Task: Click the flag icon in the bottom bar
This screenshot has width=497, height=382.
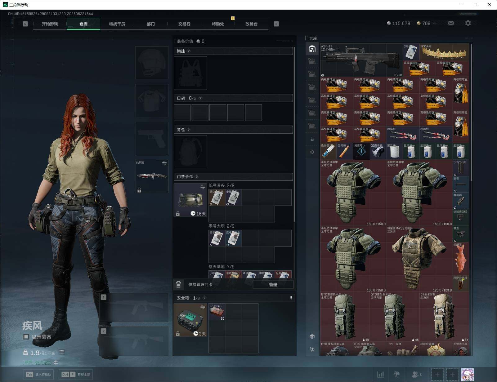Action: (x=397, y=375)
